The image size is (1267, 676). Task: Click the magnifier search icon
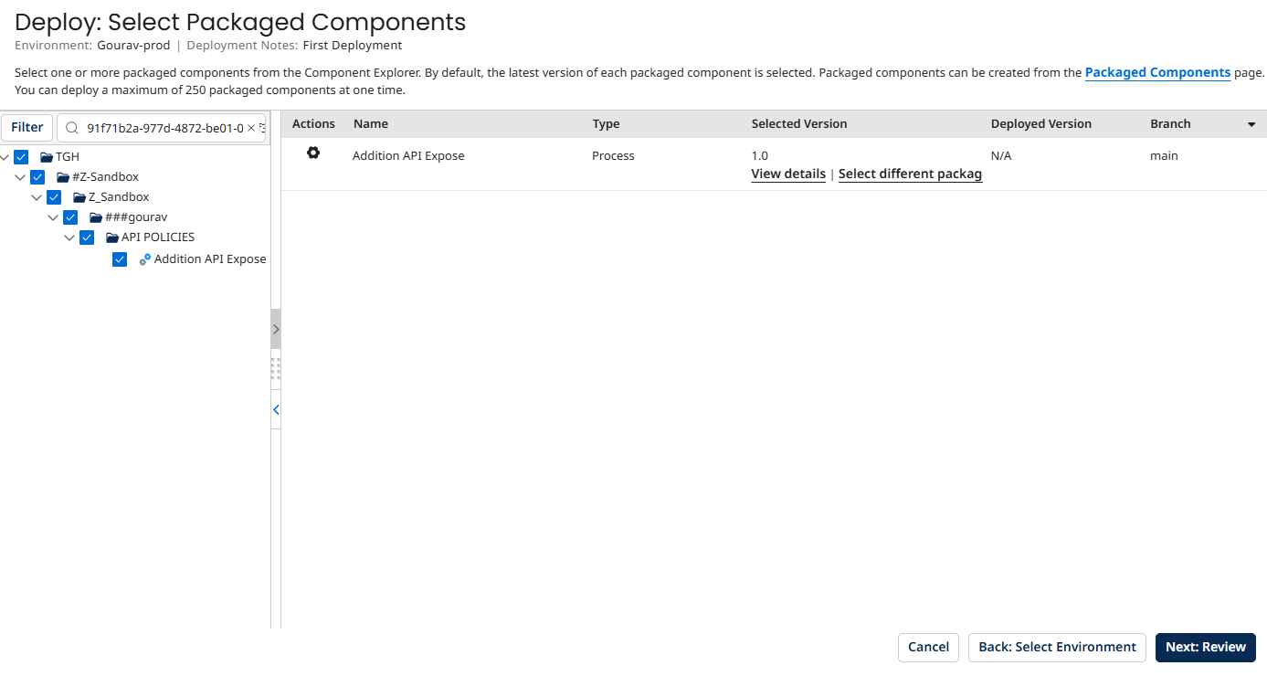click(x=72, y=128)
